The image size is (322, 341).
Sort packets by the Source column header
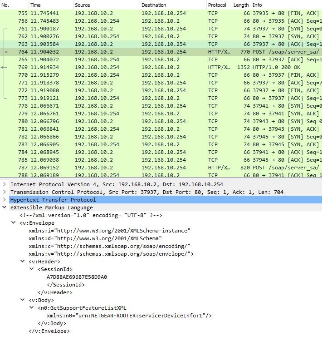point(107,5)
